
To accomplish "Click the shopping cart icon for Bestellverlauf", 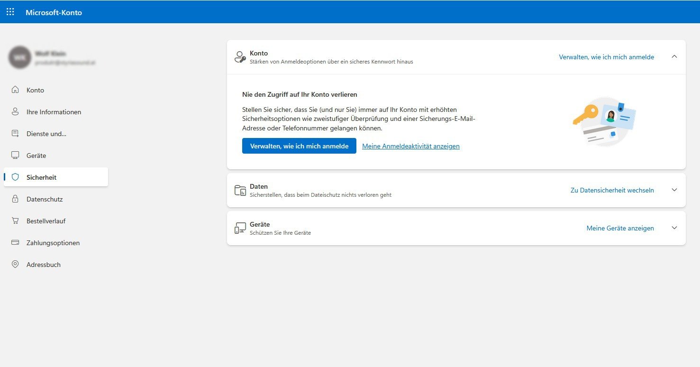I will click(15, 220).
